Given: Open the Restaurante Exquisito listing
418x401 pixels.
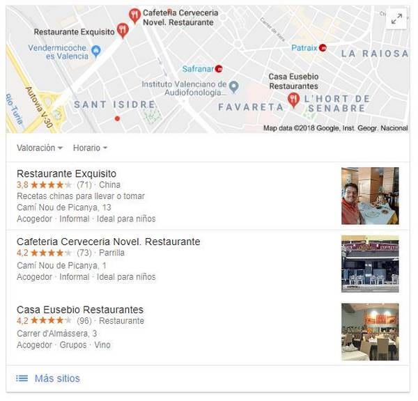Looking at the screenshot, I should point(66,174).
